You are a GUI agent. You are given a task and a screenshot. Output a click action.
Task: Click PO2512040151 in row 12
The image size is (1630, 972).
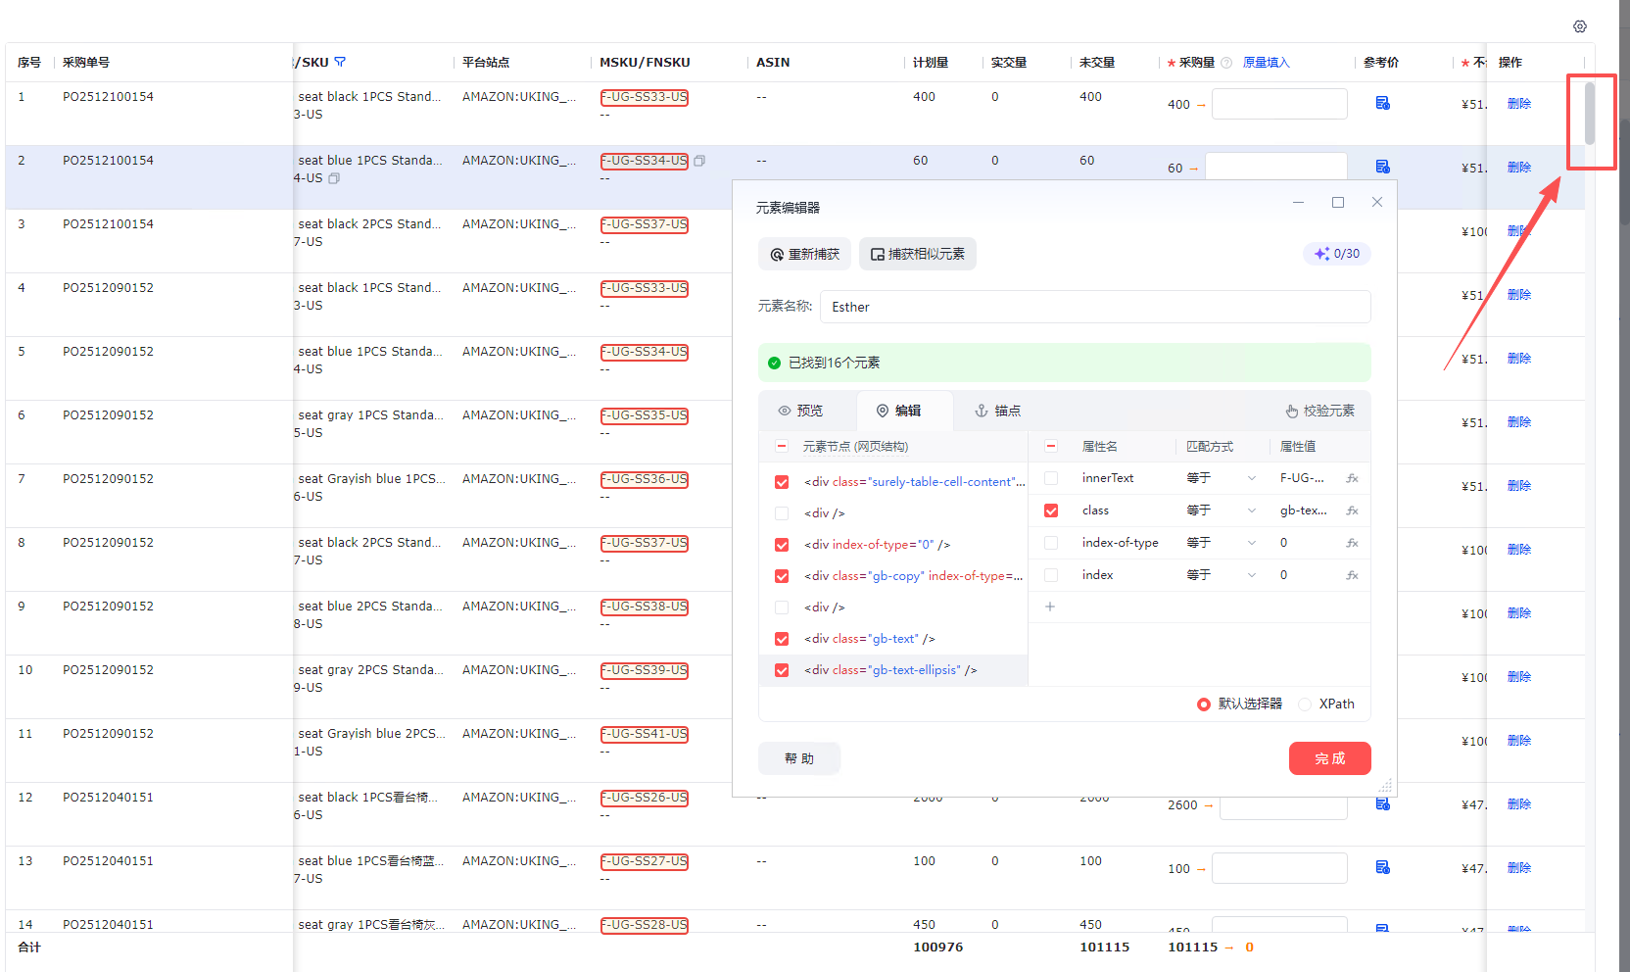point(109,798)
